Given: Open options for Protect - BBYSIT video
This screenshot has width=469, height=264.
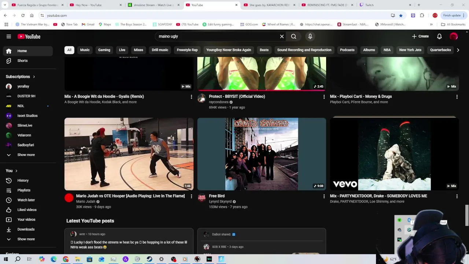Looking at the screenshot, I should tap(324, 97).
